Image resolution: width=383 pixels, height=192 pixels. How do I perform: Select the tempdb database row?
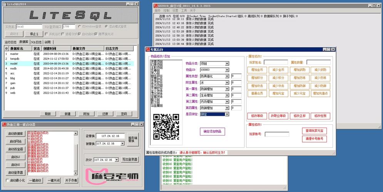pyautogui.click(x=69, y=59)
